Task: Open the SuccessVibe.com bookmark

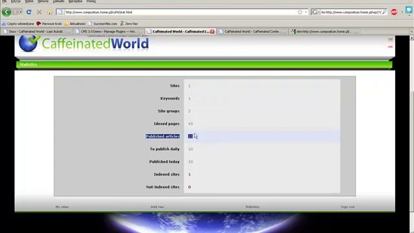Action: click(x=102, y=23)
